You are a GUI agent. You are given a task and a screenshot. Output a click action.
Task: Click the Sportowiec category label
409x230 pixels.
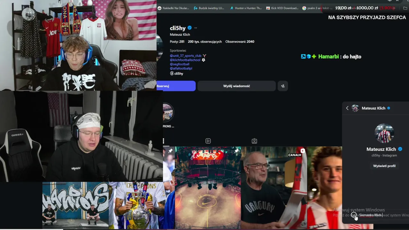coord(178,50)
